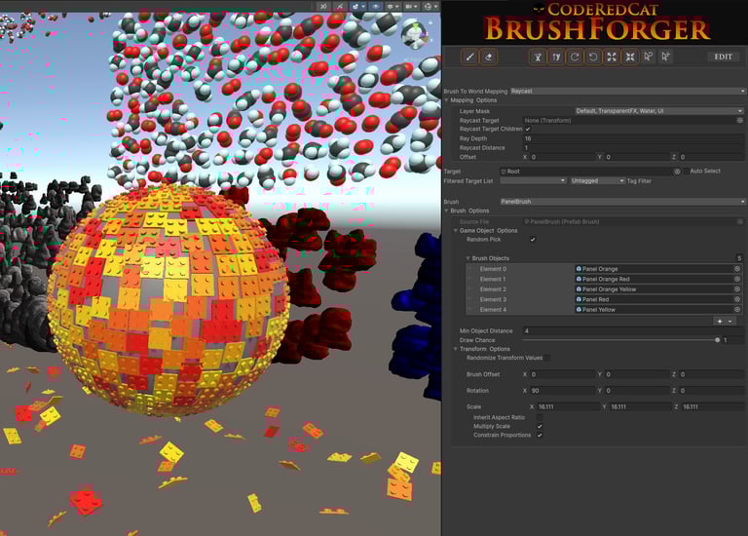
Task: Click the rotate clockwise icon
Action: coord(575,57)
